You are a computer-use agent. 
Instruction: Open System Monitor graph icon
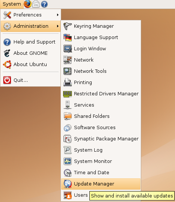[x=68, y=161]
